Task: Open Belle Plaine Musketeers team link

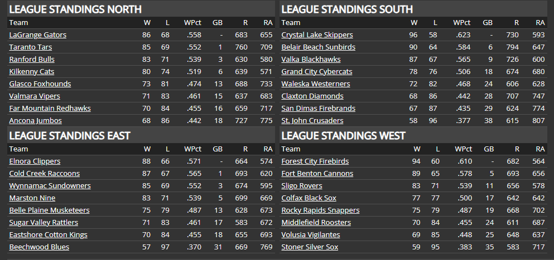Action: 49,210
